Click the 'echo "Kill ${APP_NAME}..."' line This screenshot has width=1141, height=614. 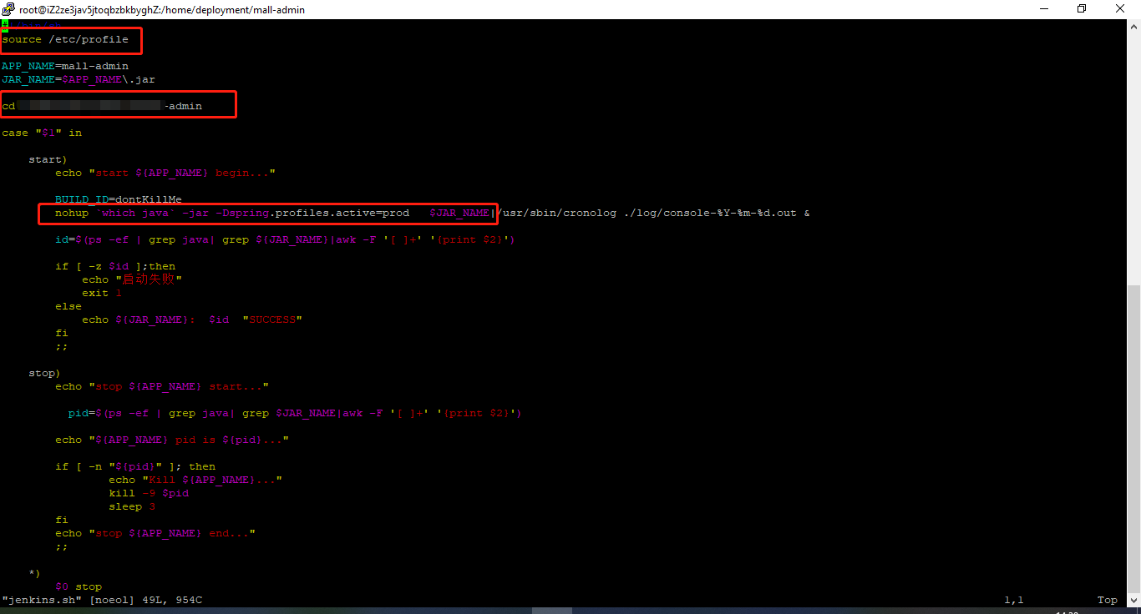point(195,480)
